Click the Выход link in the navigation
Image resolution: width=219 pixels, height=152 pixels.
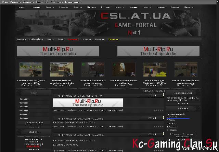50,39
